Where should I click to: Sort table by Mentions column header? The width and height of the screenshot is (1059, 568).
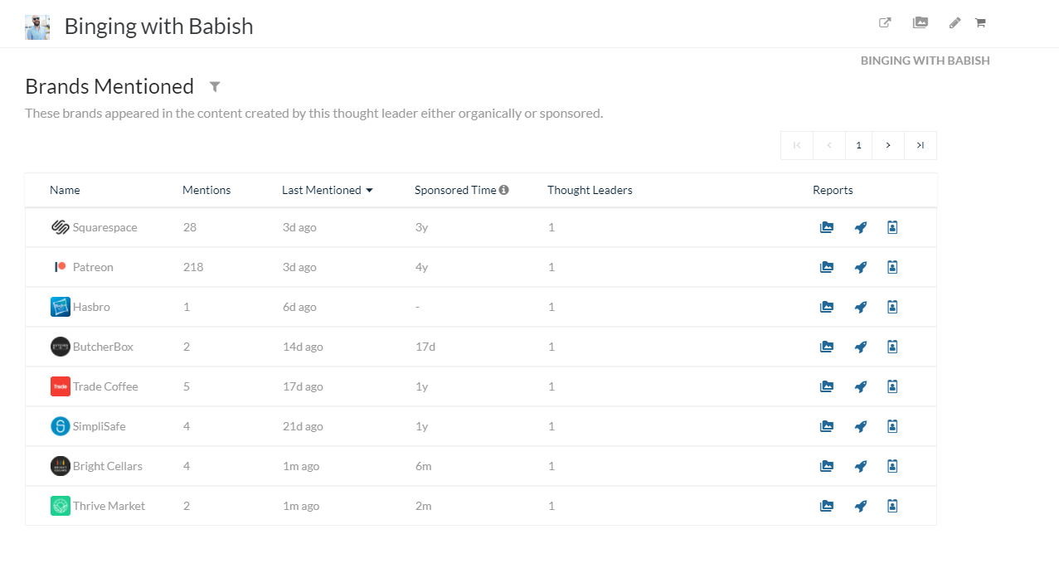pos(206,190)
